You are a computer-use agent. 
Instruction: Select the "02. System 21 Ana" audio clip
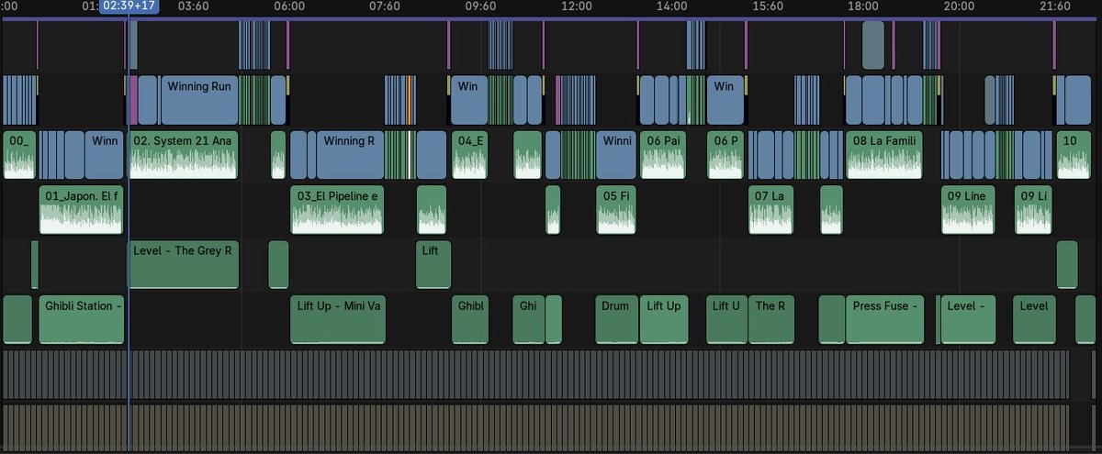tap(184, 155)
